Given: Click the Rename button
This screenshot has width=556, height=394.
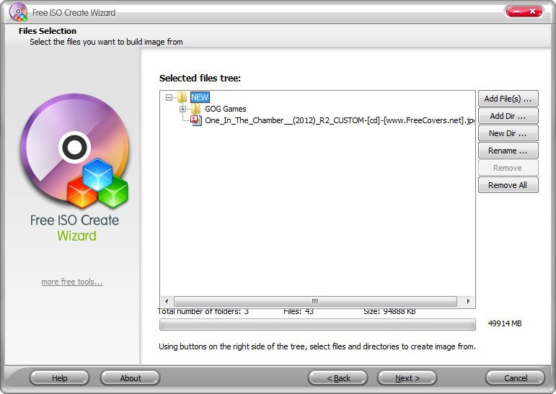Looking at the screenshot, I should pyautogui.click(x=508, y=151).
